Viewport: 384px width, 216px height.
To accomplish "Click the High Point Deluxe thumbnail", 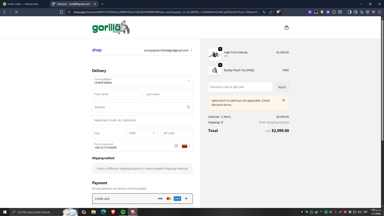I will [215, 54].
